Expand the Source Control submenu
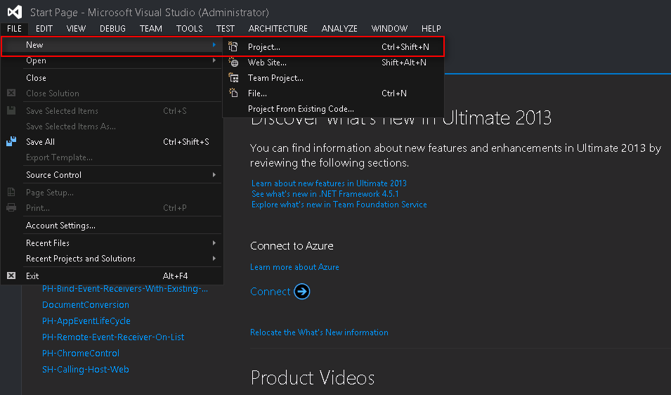 tap(214, 175)
